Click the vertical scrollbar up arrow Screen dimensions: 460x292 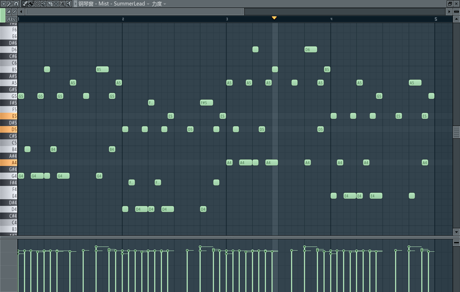pos(456,19)
